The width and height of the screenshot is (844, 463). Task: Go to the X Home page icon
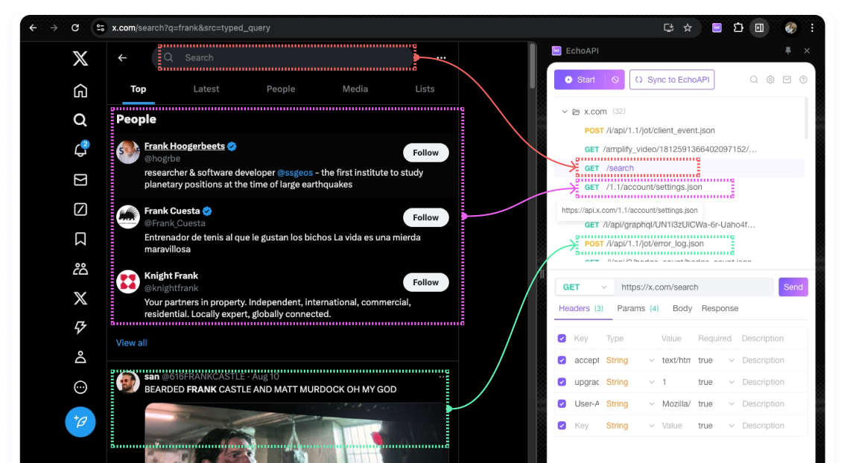click(80, 90)
